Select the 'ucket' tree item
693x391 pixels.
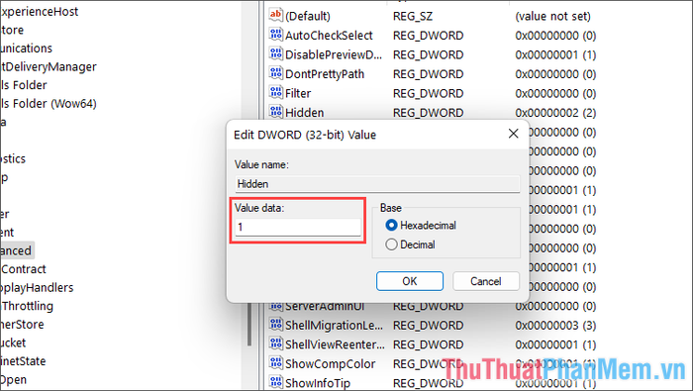tap(13, 342)
